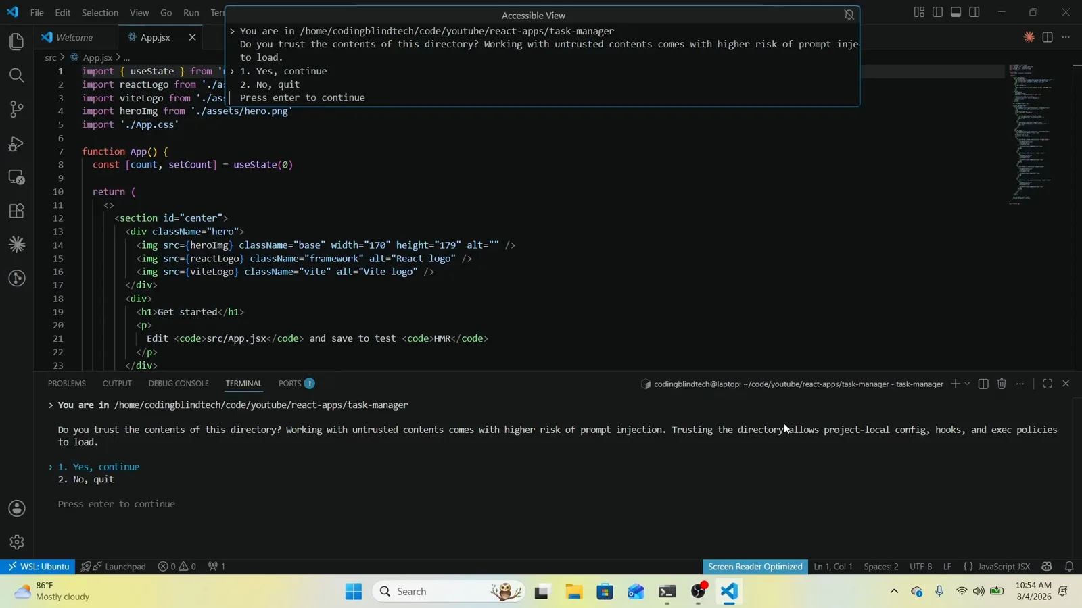Open the GitLens icon in activity bar
Image resolution: width=1082 pixels, height=608 pixels.
pos(17,278)
